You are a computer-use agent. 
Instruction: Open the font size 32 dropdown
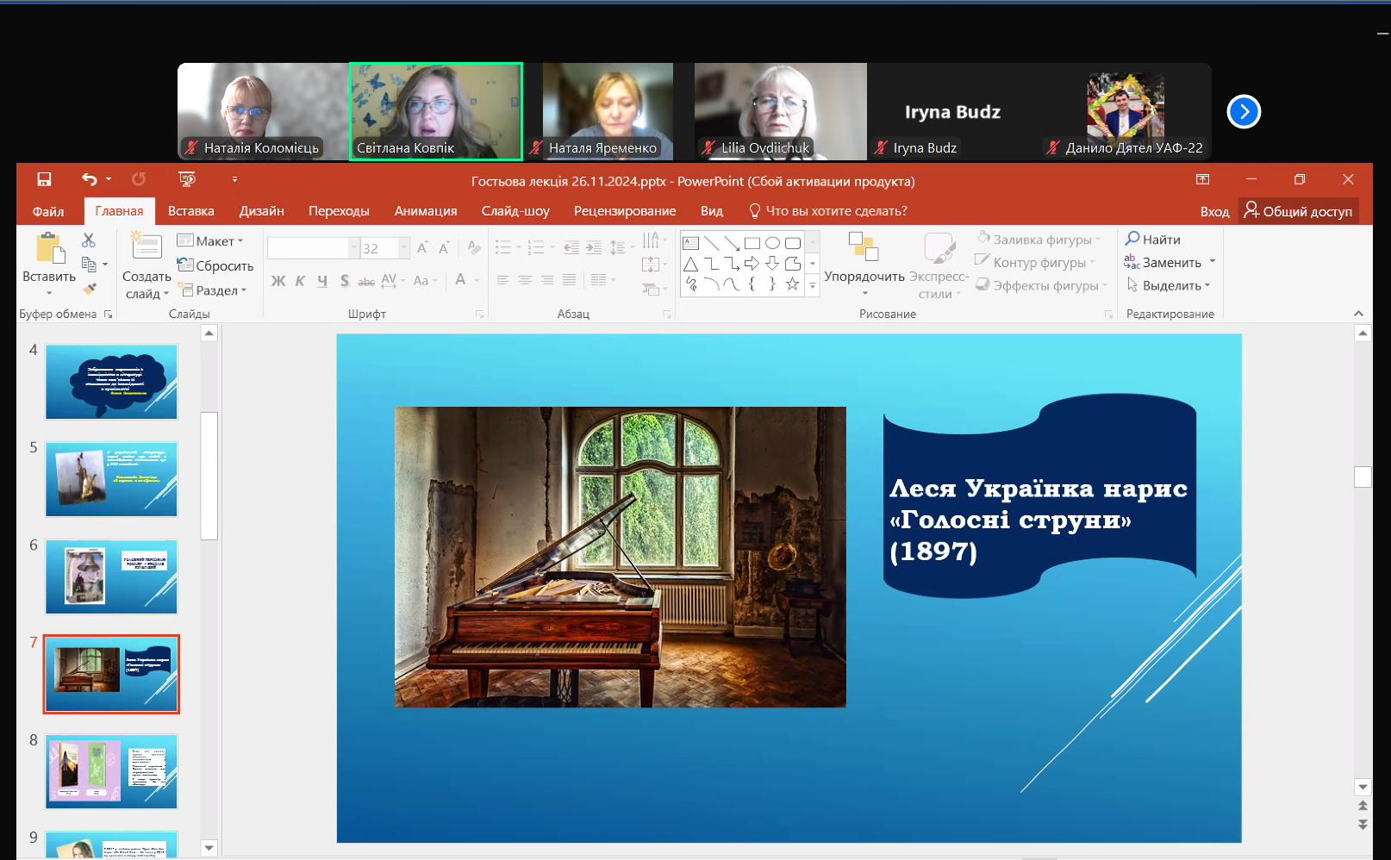click(404, 248)
